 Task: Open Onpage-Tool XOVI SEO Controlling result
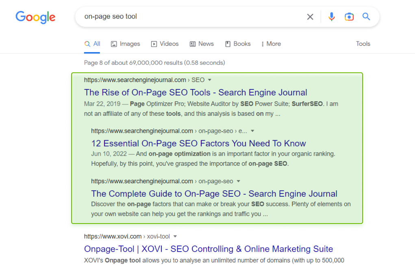pyautogui.click(x=209, y=249)
